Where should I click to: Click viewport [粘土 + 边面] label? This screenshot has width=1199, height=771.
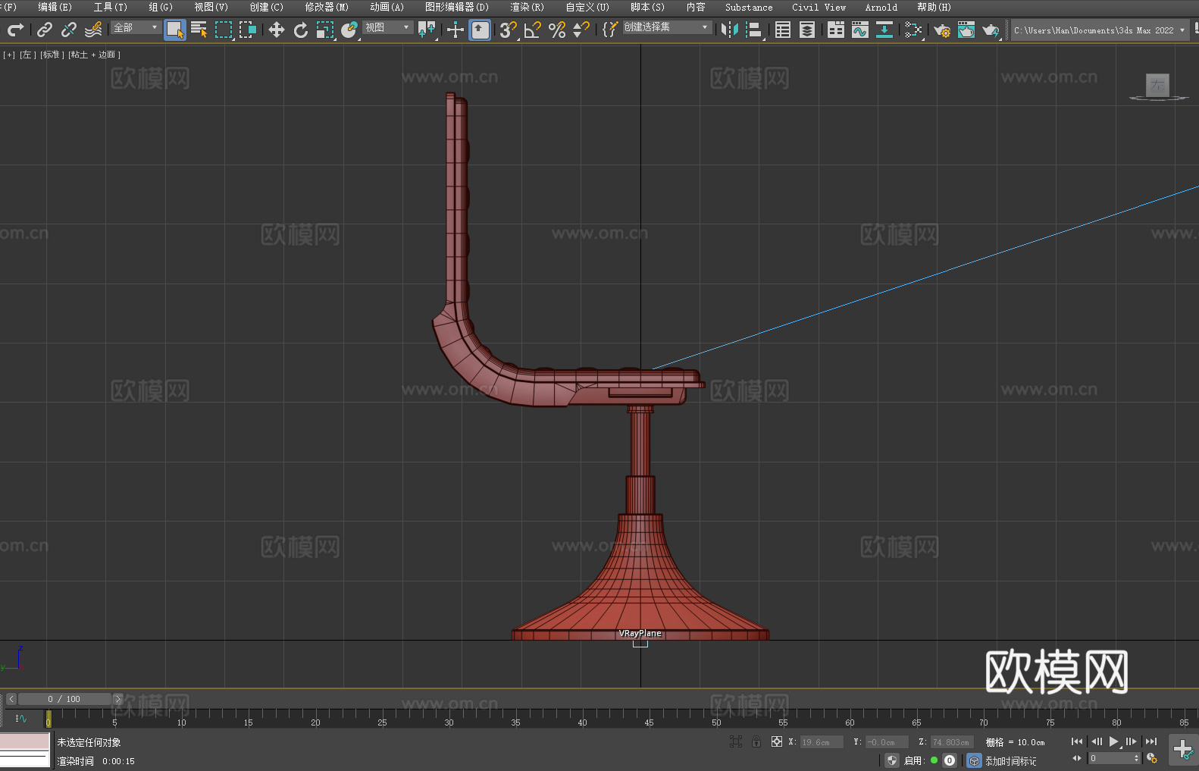(x=95, y=55)
